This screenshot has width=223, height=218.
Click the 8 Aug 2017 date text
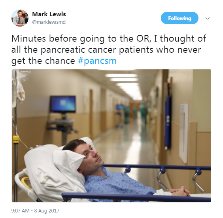point(47,211)
